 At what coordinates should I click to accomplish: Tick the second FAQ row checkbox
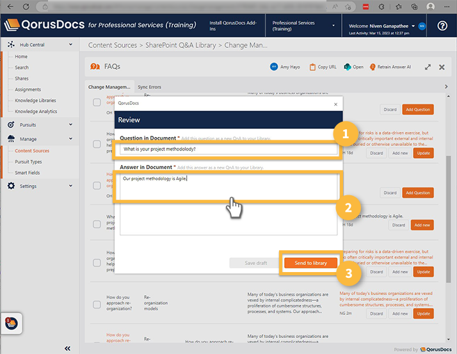click(97, 144)
